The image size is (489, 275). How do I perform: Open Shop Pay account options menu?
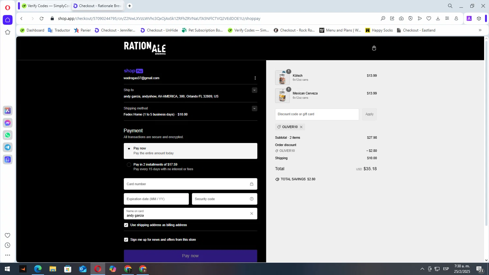click(x=255, y=78)
